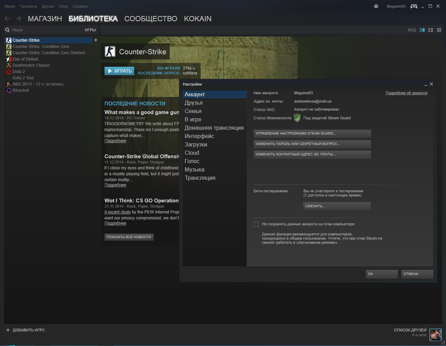The height and width of the screenshot is (346, 446).
Task: Open the Steam menu
Action: coord(10,6)
